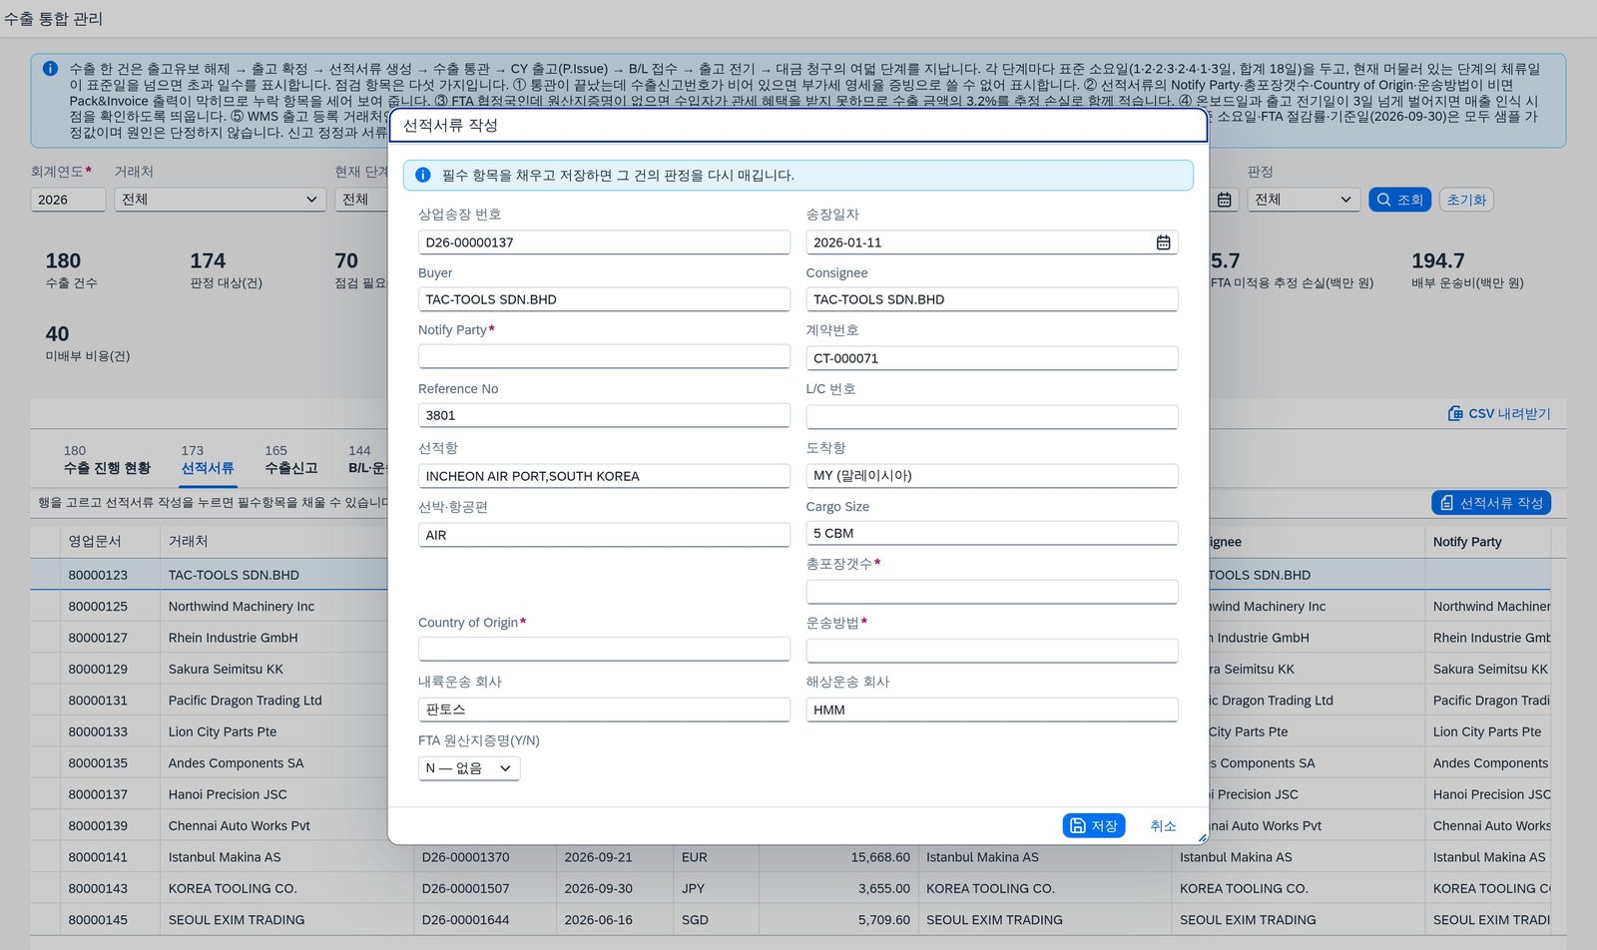Click the Cargo Size field showing 5 CBM
Screen dimensions: 1597x950
pos(991,533)
